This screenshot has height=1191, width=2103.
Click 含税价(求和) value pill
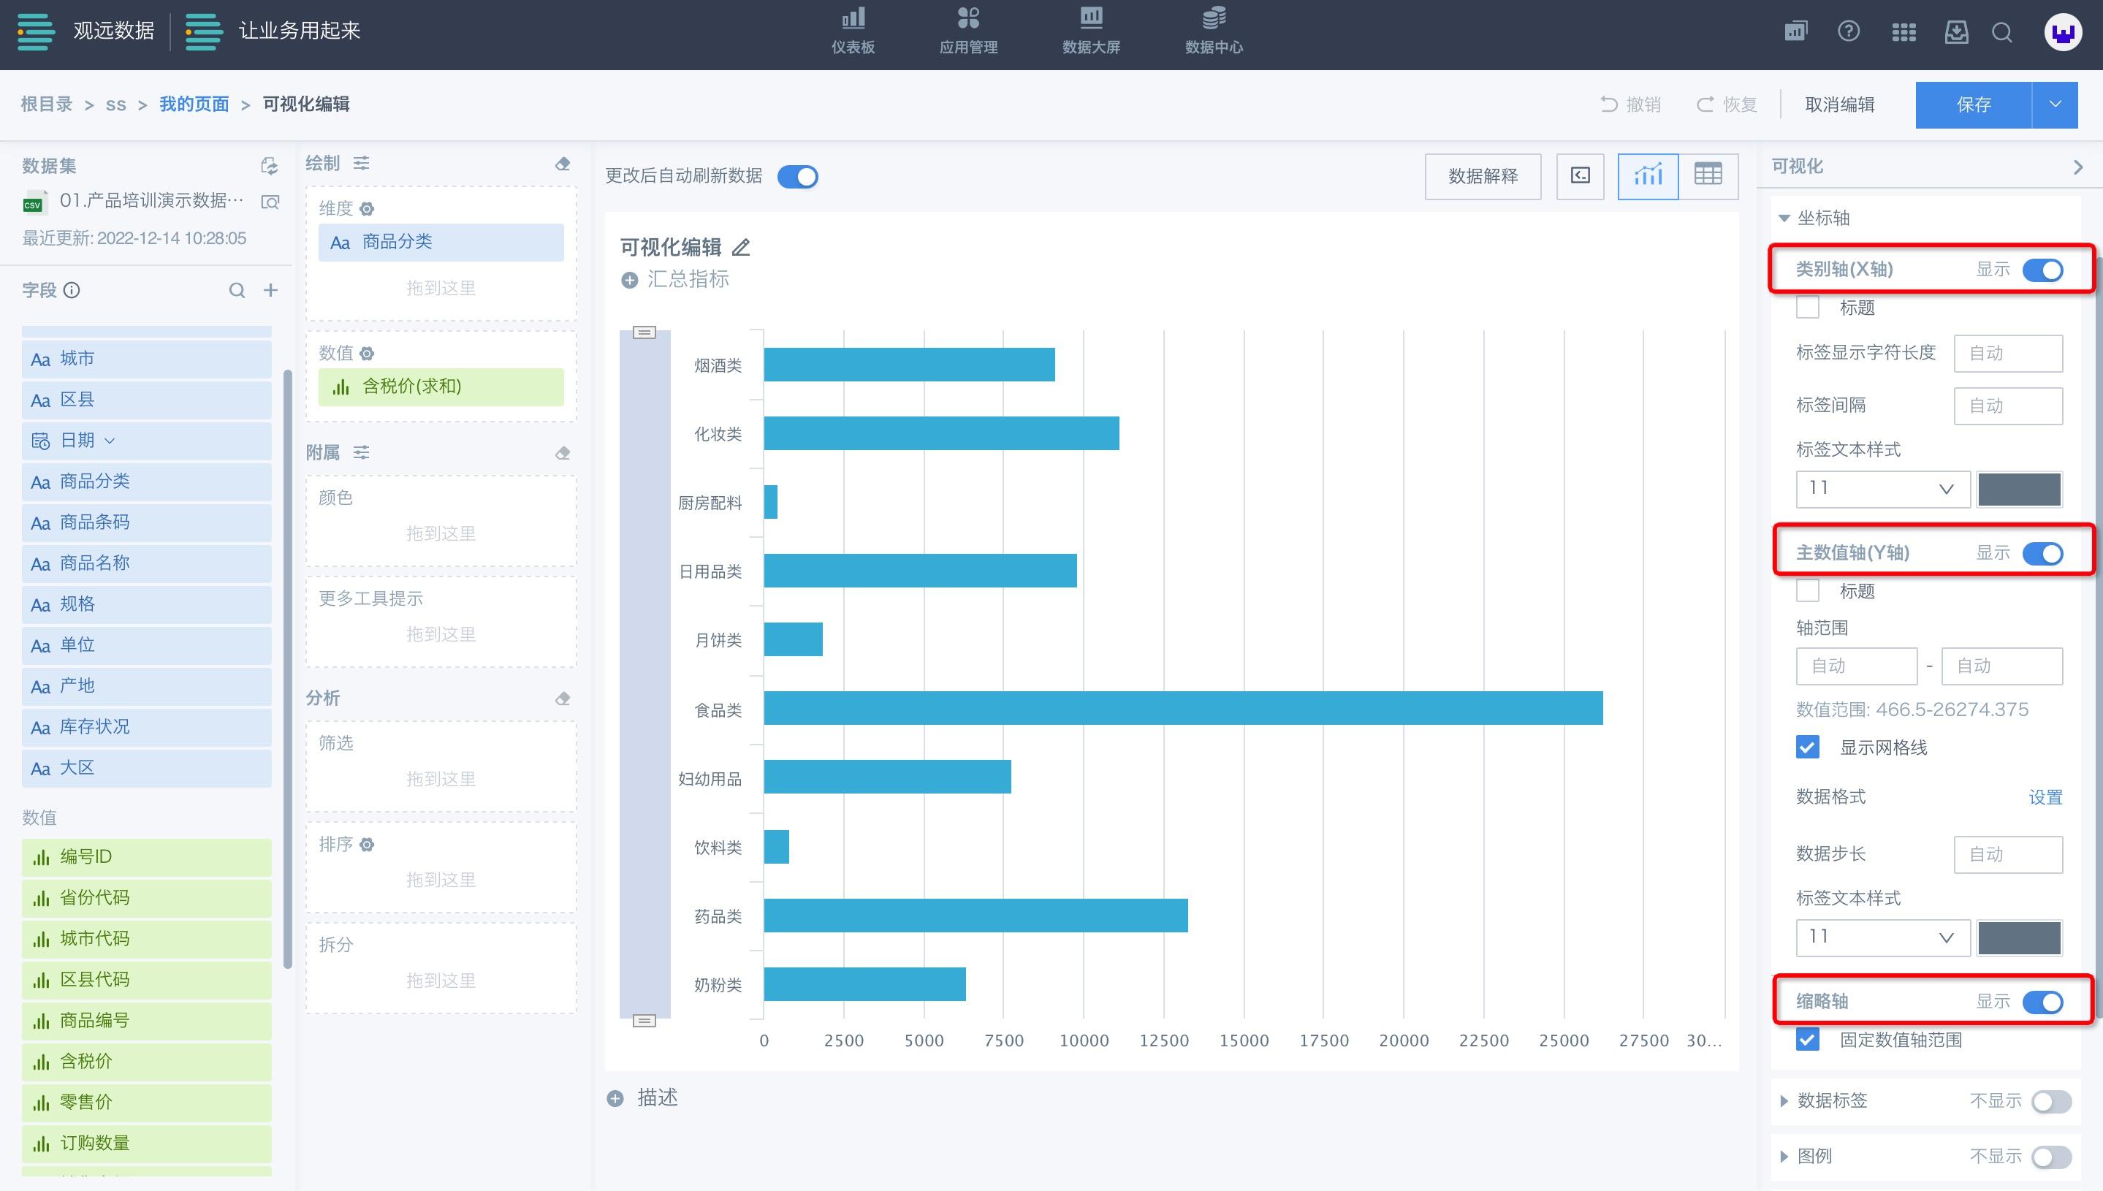pos(441,386)
